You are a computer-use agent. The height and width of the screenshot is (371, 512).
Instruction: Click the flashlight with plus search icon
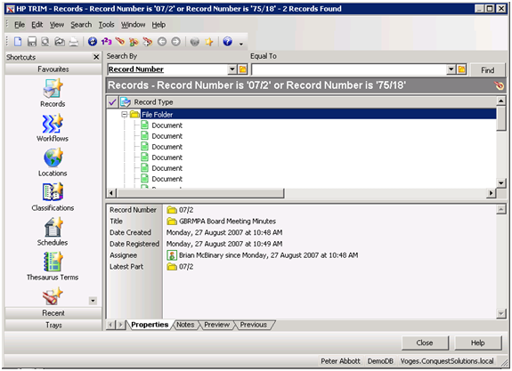pos(148,42)
